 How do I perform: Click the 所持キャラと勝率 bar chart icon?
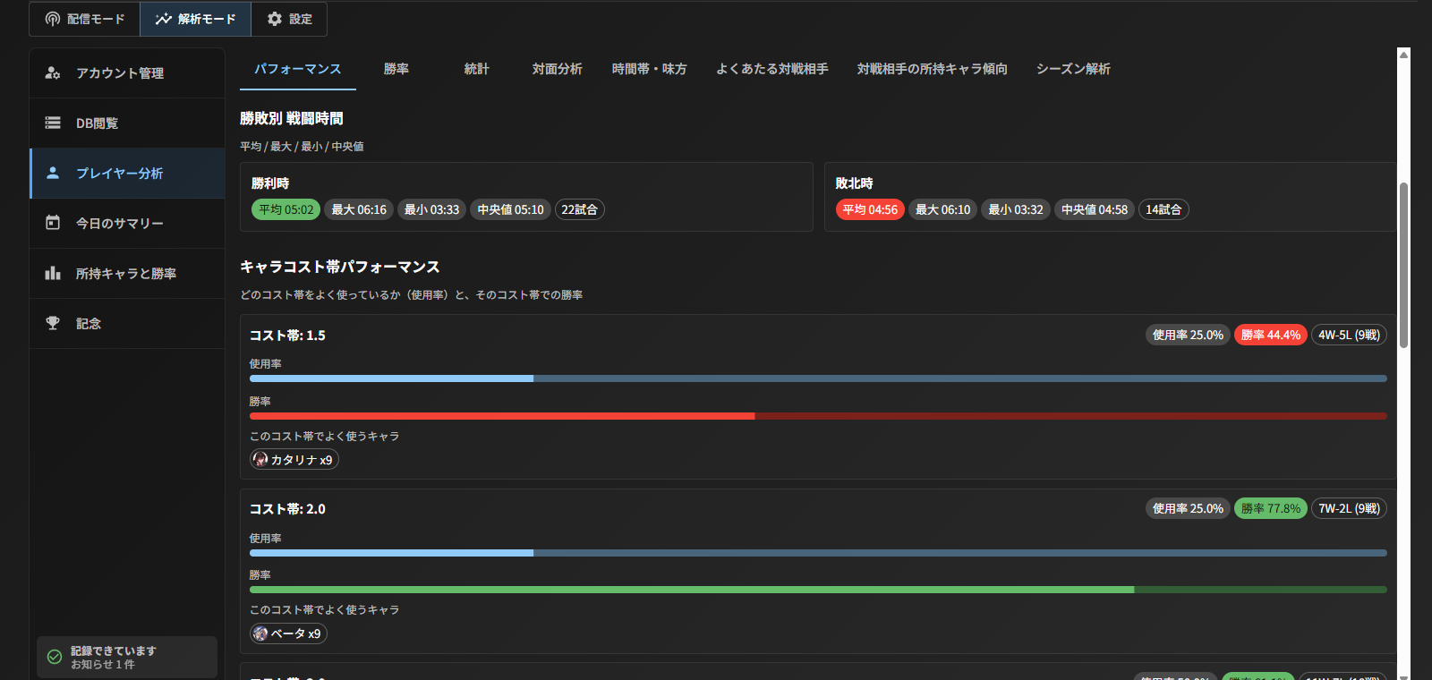[x=53, y=273]
